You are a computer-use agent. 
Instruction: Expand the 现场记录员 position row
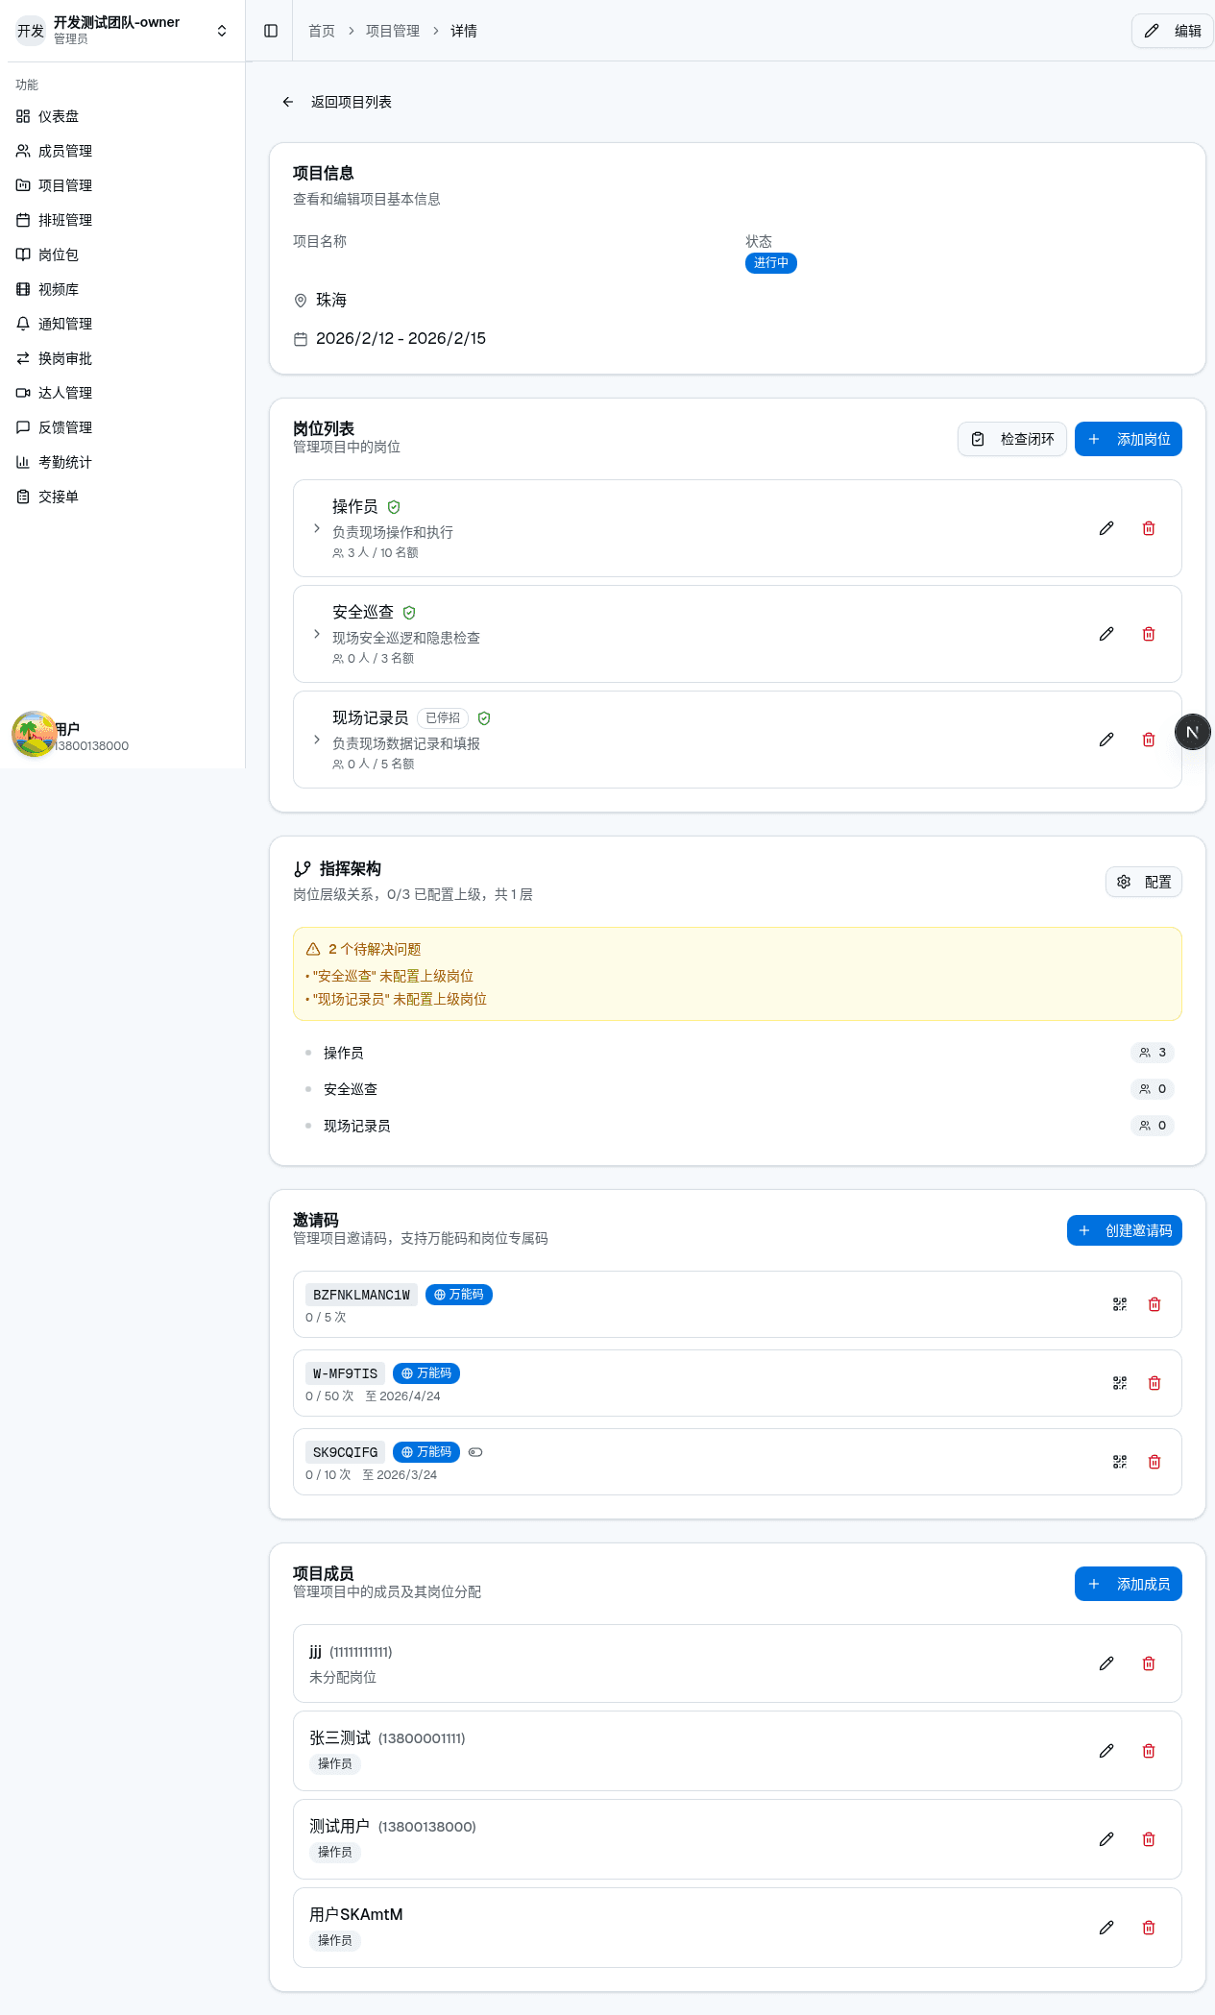click(x=317, y=740)
